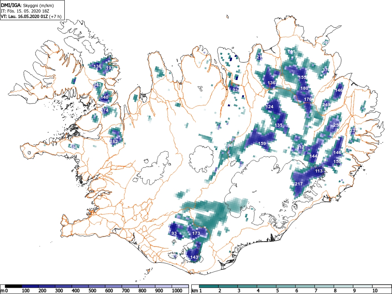Image resolution: width=392 pixels, height=294 pixels.
Task: Select the visibility value 312
Action: pyautogui.click(x=301, y=147)
